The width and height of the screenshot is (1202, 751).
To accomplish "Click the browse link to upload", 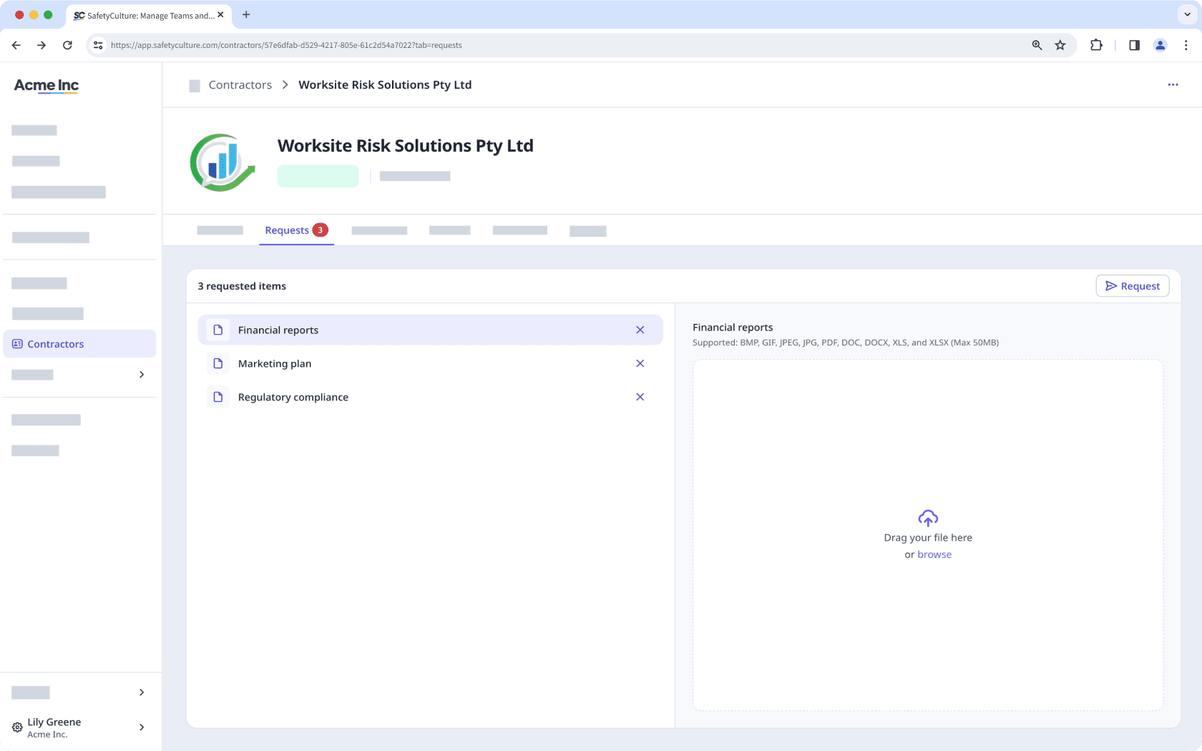I will pyautogui.click(x=934, y=554).
